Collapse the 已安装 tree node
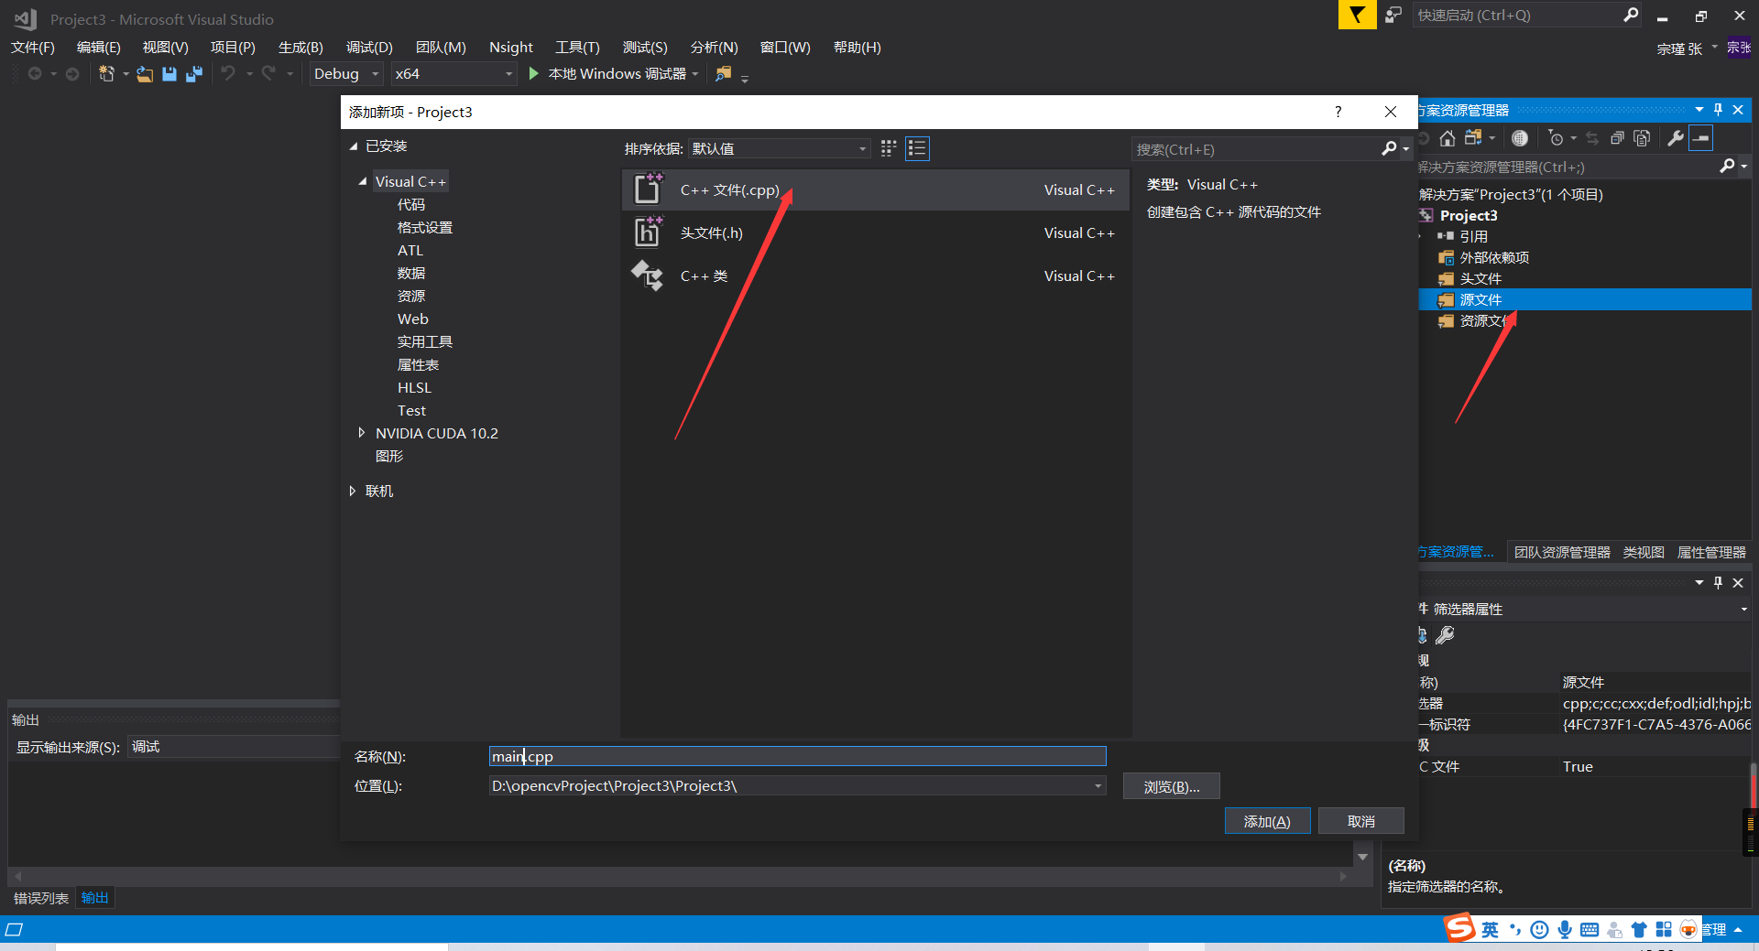The width and height of the screenshot is (1759, 951). [354, 146]
